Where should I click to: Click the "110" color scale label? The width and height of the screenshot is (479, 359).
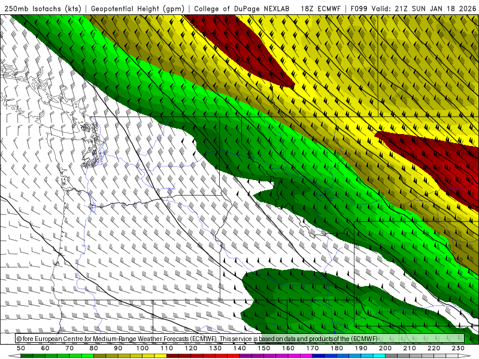tap(167, 348)
